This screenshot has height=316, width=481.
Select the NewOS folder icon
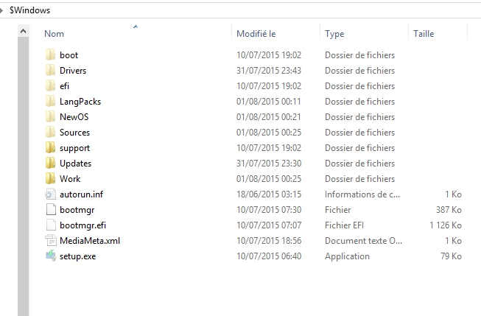51,116
